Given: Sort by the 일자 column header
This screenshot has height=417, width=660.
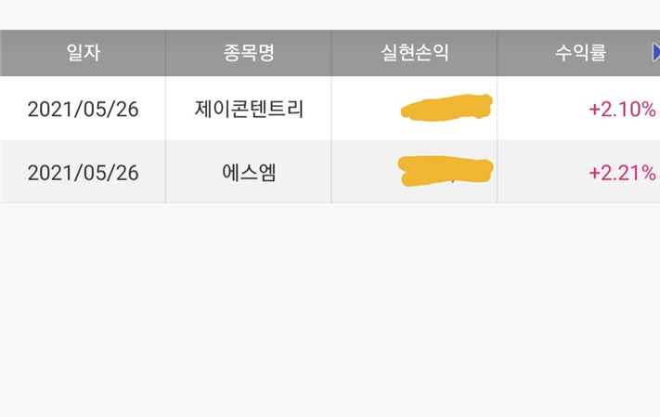Looking at the screenshot, I should click(83, 53).
